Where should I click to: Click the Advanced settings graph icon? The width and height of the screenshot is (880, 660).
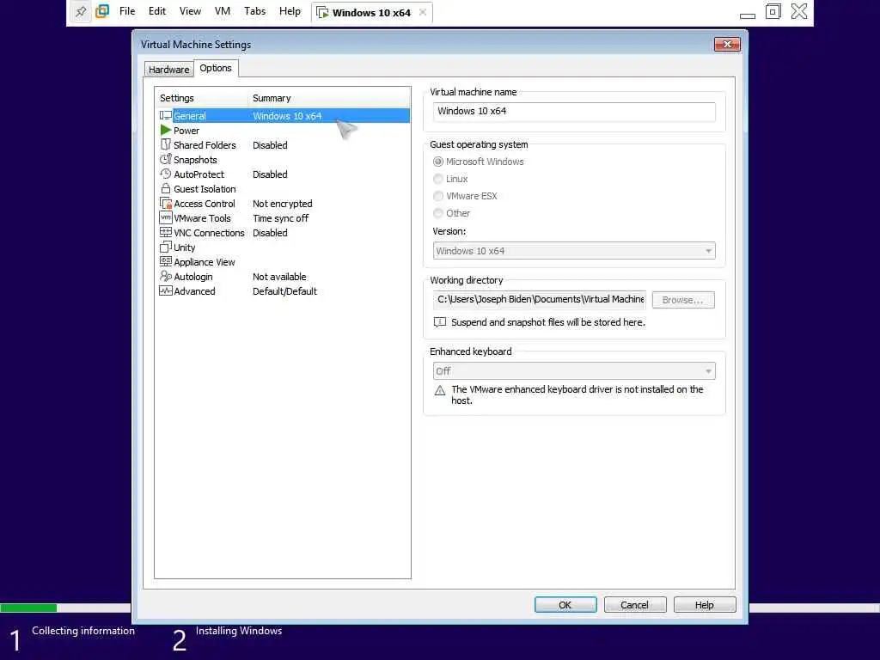pyautogui.click(x=166, y=290)
